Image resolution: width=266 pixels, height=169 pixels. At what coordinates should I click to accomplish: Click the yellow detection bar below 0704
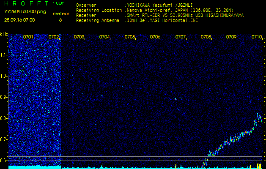click(102, 166)
